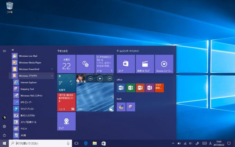Open the フォト tile
Image resolution: width=235 pixels, height=147 pixels.
[95, 98]
